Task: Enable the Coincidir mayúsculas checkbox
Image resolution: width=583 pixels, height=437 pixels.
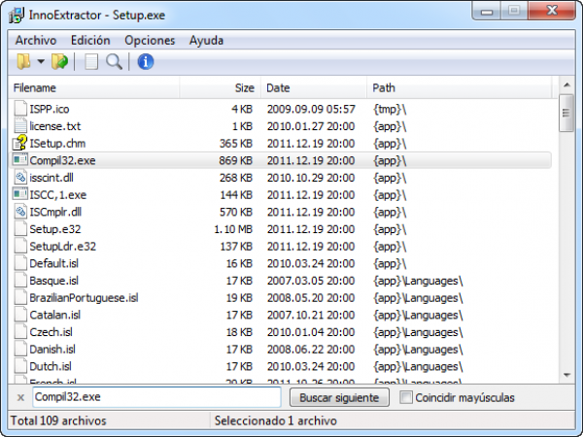Action: point(406,397)
